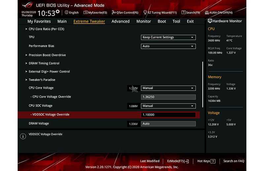Open the CPU Core Voltage Manual dropdown

pyautogui.click(x=168, y=88)
